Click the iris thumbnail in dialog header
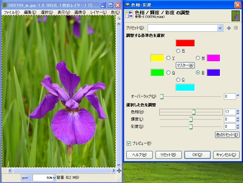Image resolution: width=243 pixels, height=183 pixels. (236, 16)
